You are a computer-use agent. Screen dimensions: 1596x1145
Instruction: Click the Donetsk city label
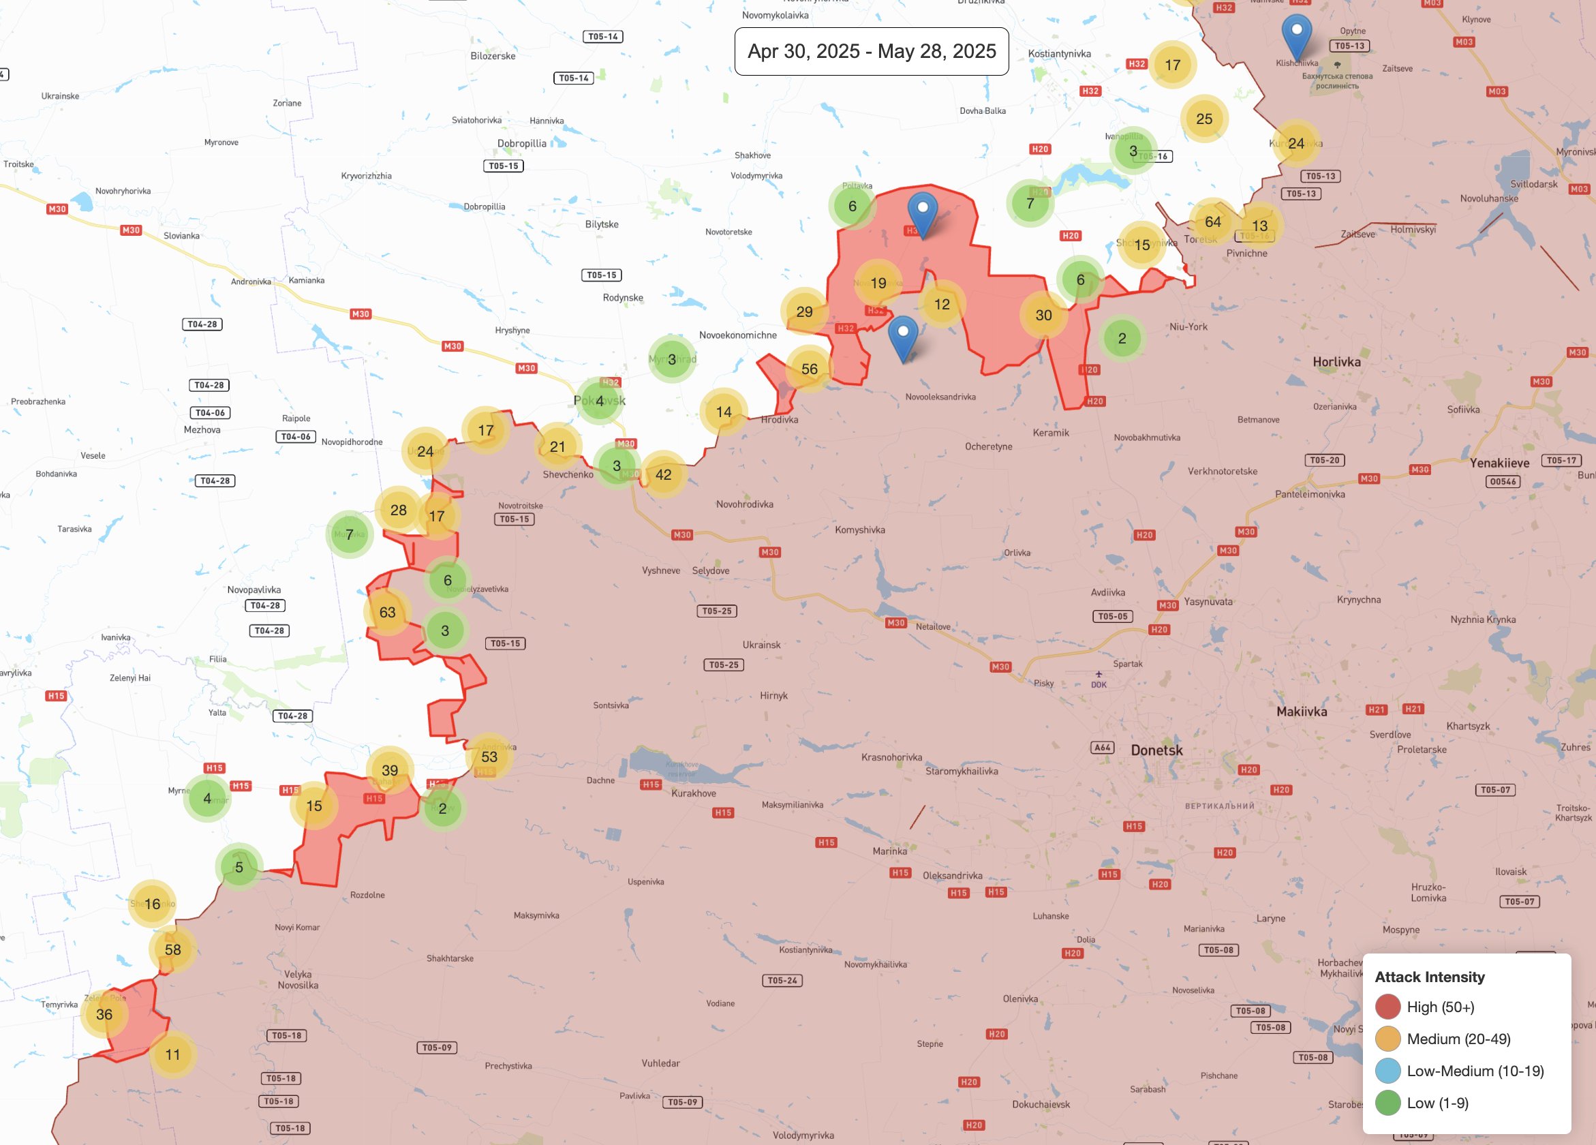pos(1156,750)
